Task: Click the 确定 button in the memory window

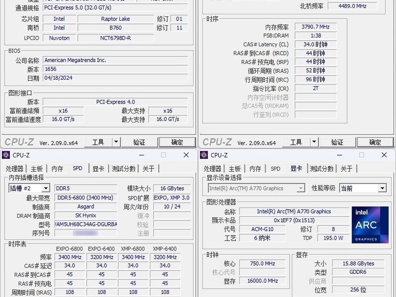Action: coord(375,142)
